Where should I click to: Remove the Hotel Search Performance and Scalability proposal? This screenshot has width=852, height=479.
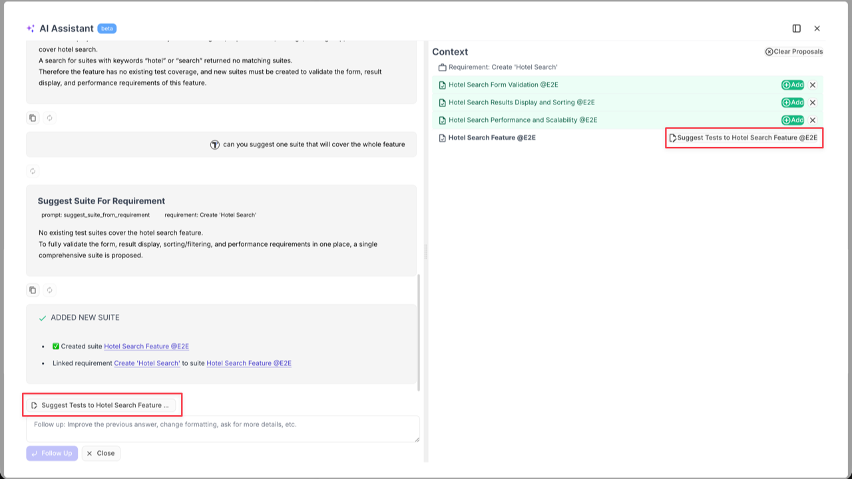pyautogui.click(x=813, y=120)
